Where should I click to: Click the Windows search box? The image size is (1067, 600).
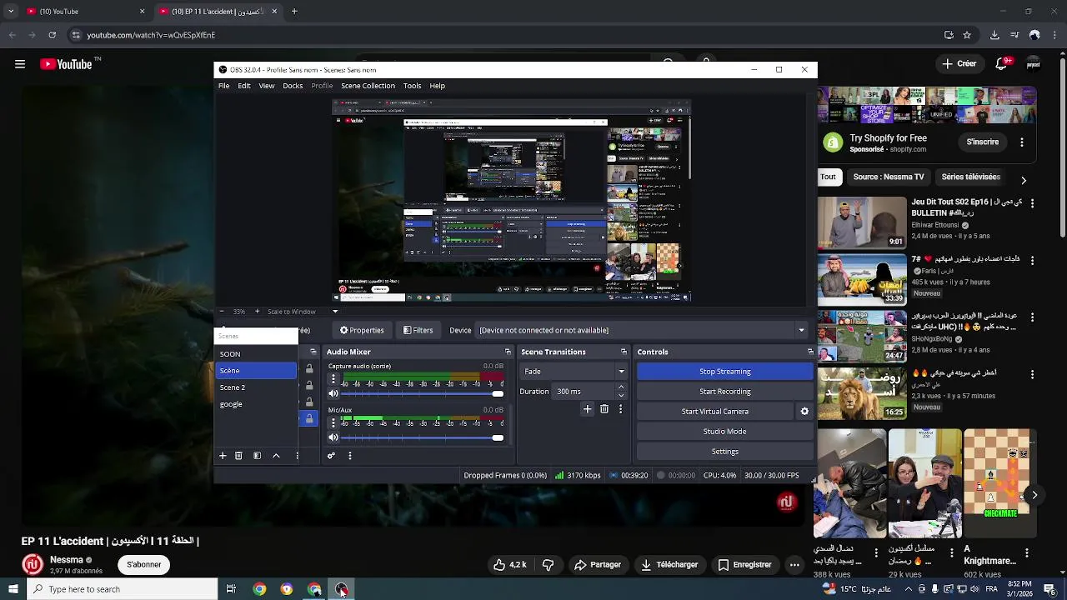point(123,589)
